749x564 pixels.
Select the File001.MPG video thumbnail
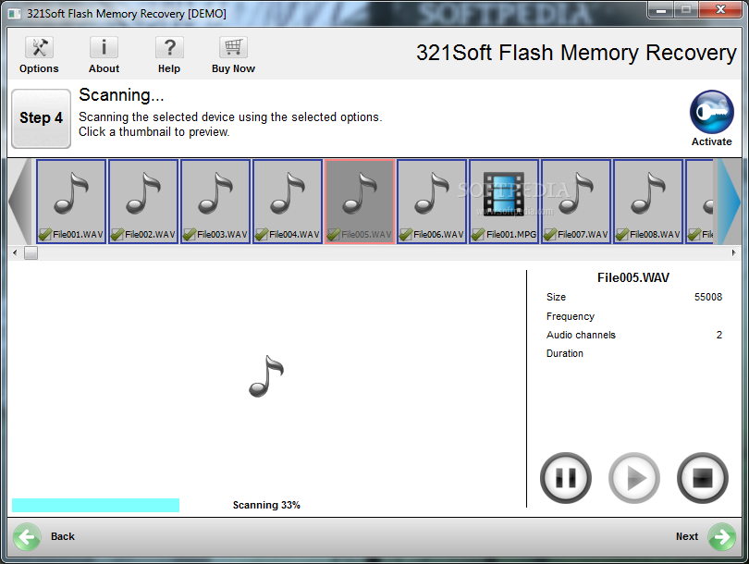[x=504, y=202]
